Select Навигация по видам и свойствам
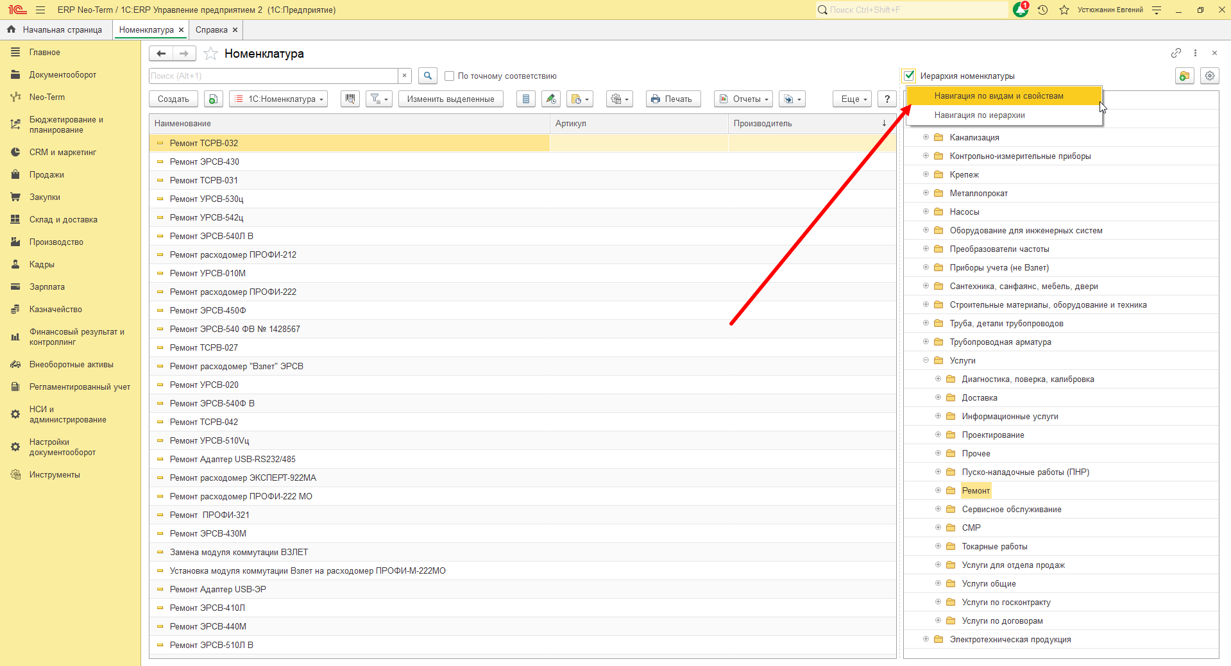 [x=1004, y=96]
